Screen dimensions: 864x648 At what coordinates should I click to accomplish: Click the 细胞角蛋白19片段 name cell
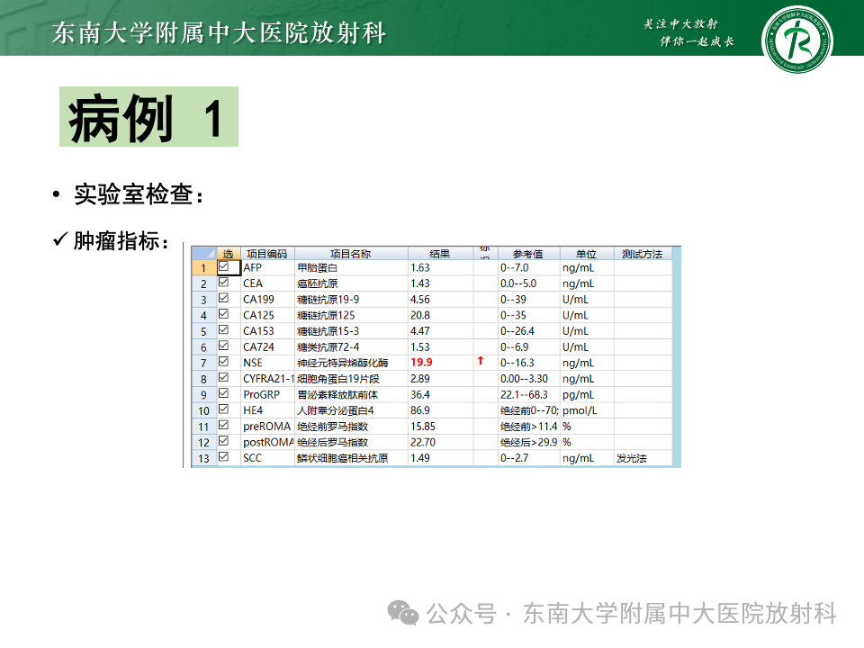(x=351, y=379)
